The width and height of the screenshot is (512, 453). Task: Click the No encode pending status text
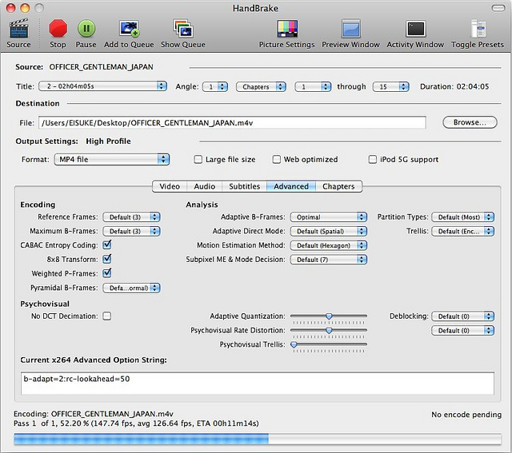click(x=466, y=415)
